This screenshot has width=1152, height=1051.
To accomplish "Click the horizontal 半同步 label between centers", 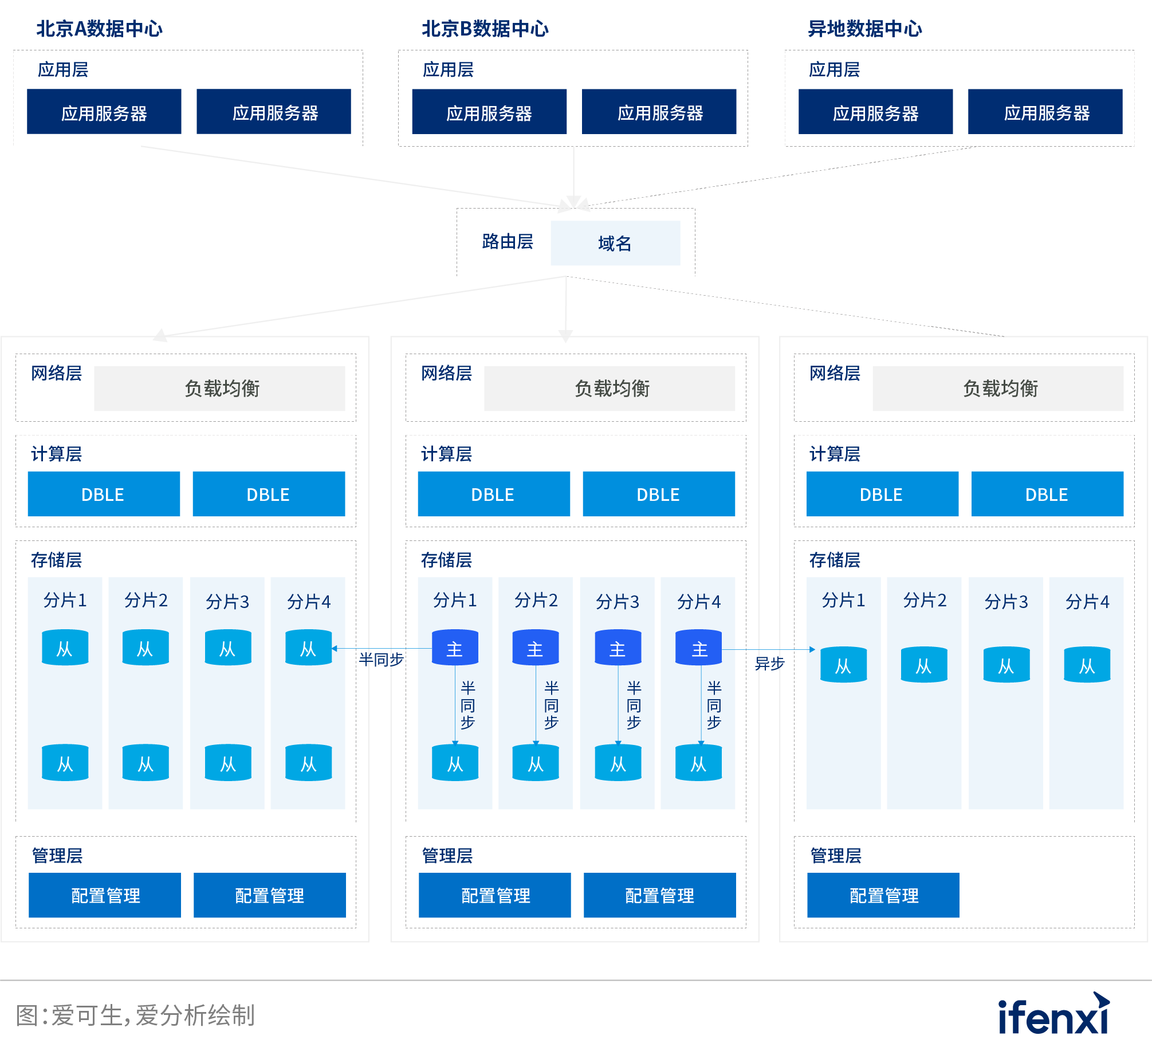I will tap(381, 660).
